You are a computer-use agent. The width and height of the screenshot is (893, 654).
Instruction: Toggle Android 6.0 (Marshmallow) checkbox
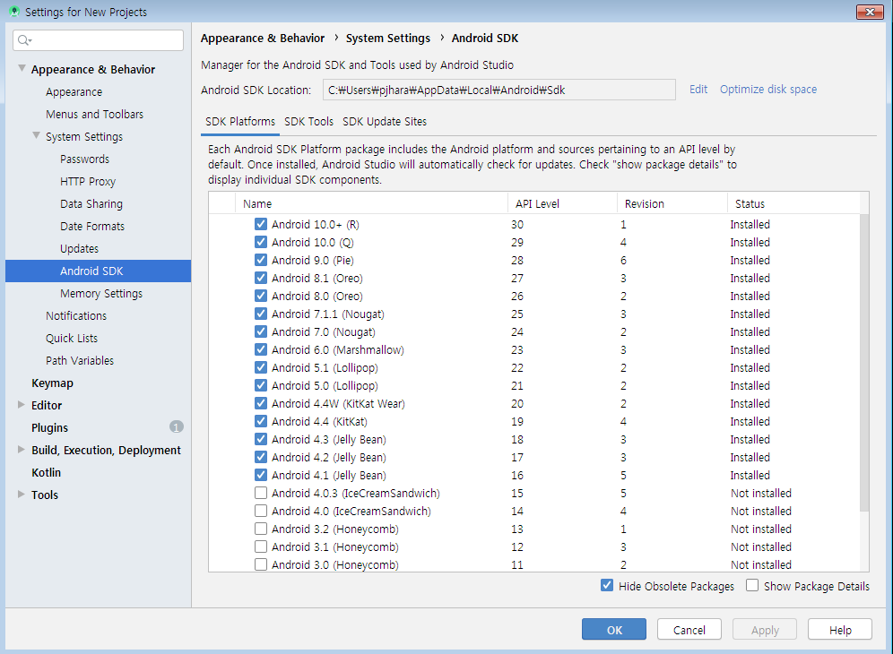pyautogui.click(x=261, y=349)
